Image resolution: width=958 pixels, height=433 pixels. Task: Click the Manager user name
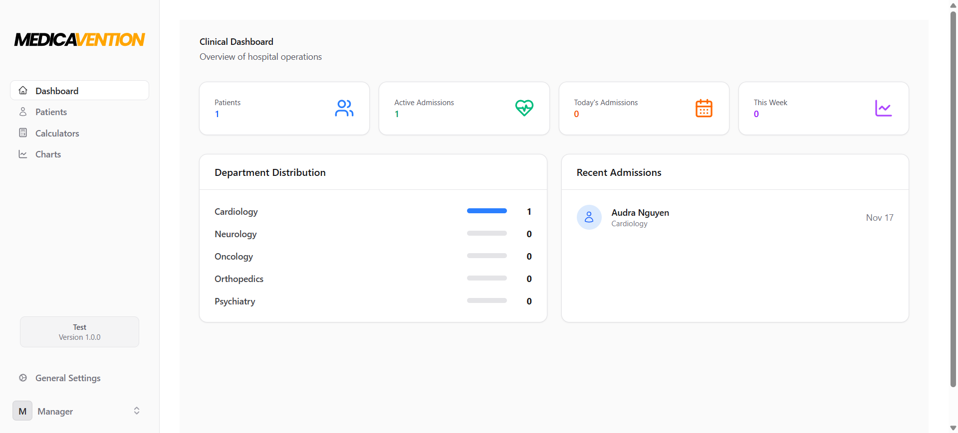click(x=55, y=412)
